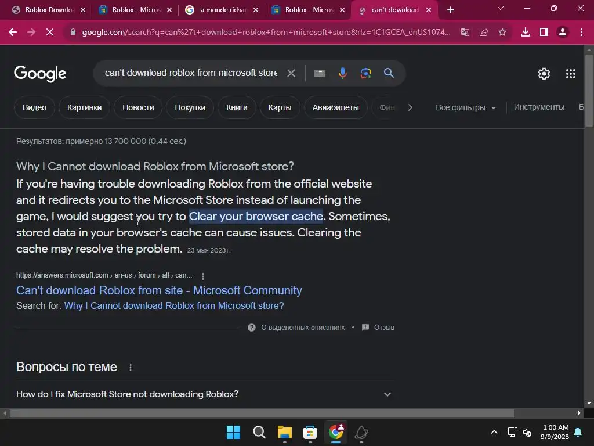
Task: Click the Google logo
Action: click(40, 74)
